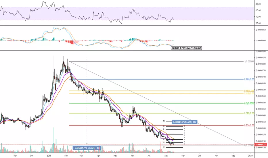Image resolution: width=268 pixels, height=158 pixels.
Task: Click the S1 pivot label
Action: tap(164, 139)
